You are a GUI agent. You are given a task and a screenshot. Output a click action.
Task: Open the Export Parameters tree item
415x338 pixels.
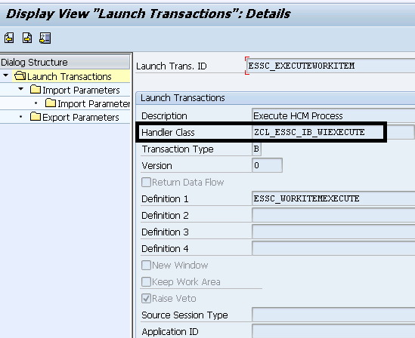pyautogui.click(x=81, y=117)
